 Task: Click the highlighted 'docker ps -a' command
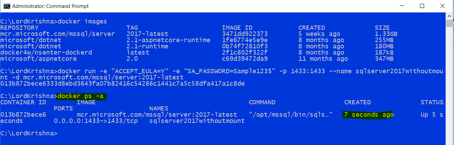81,96
